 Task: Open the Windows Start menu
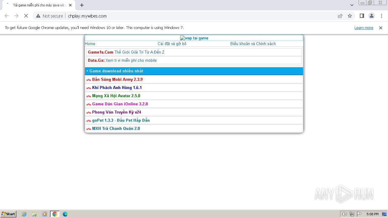8,214
